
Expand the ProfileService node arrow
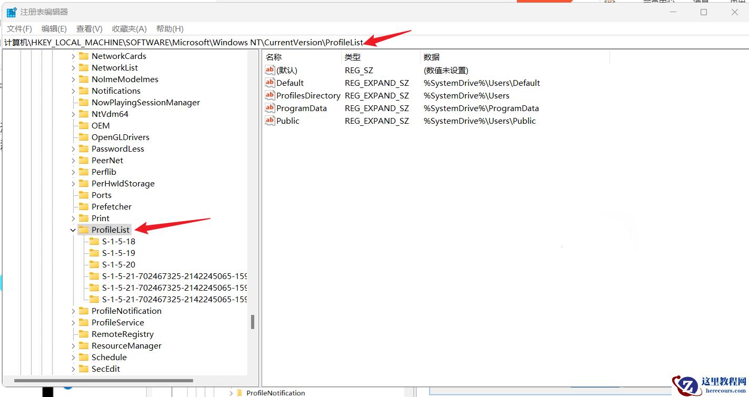[x=73, y=322]
